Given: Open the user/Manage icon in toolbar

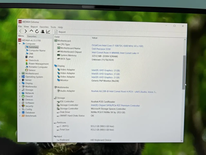Looking at the screenshot, I should [x=43, y=32].
